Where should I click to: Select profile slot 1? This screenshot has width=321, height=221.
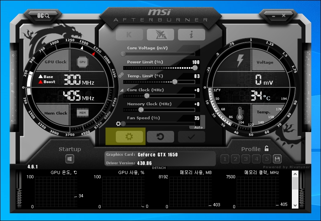pyautogui.click(x=225, y=159)
